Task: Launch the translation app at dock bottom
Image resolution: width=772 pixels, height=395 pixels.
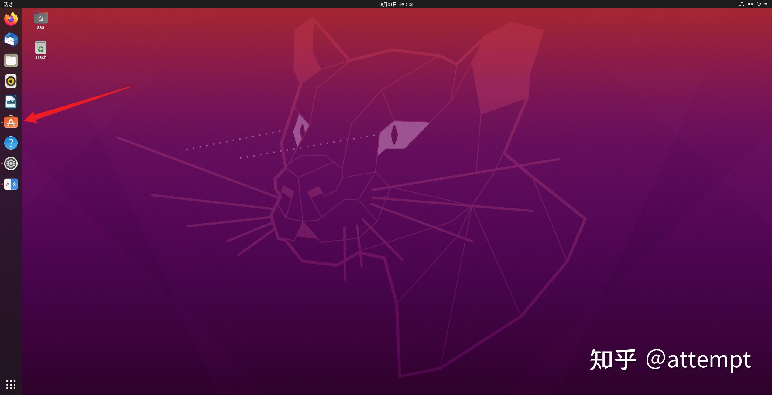Action: pos(11,184)
